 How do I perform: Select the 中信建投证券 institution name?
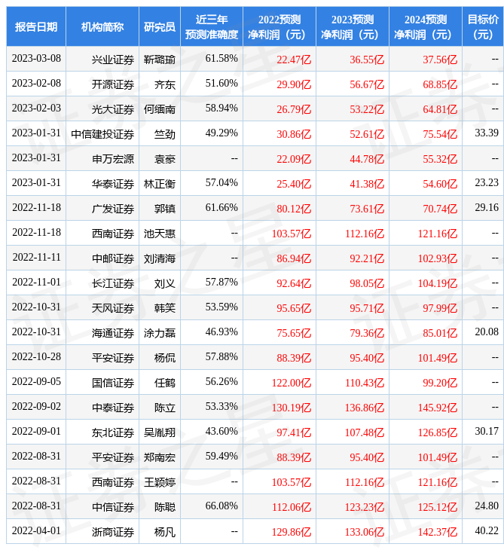point(102,133)
